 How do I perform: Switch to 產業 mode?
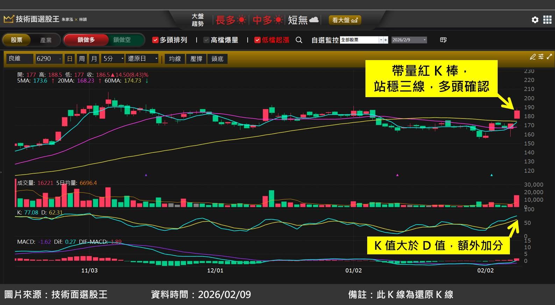tap(46, 40)
